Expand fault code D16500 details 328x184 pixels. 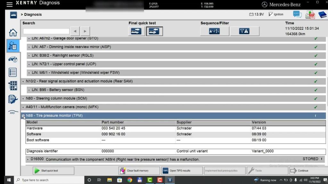tap(28, 159)
